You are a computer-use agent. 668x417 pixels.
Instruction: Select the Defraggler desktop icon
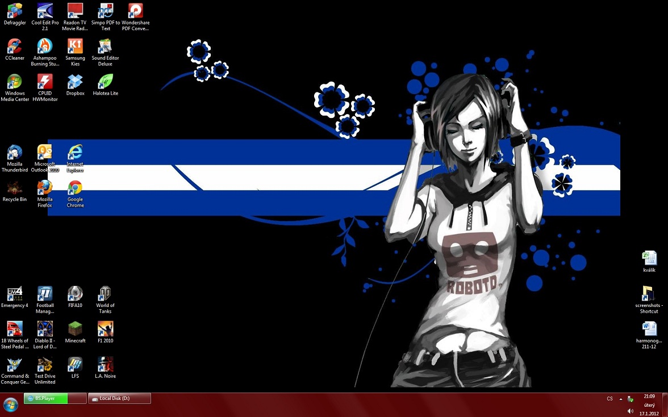tap(15, 11)
